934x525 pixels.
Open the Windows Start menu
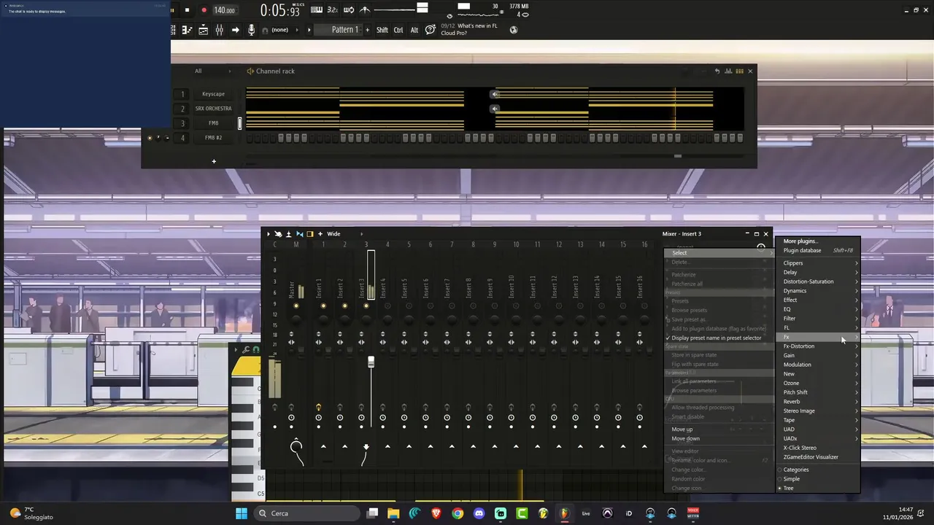click(x=242, y=513)
